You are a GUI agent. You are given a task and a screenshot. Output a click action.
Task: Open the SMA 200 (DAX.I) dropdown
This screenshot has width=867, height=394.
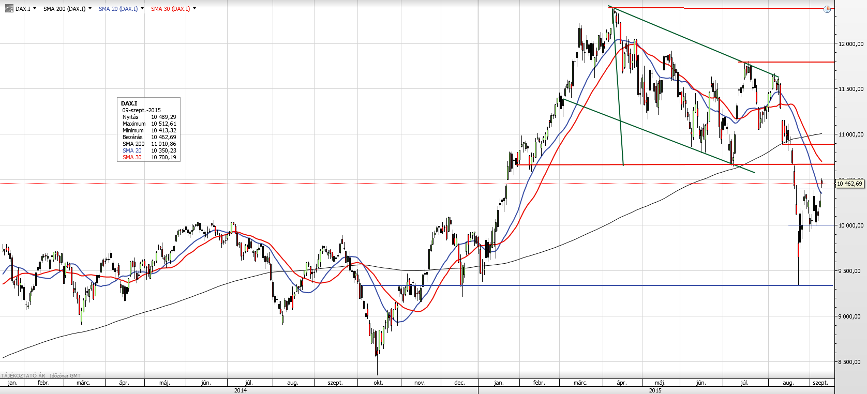point(90,8)
